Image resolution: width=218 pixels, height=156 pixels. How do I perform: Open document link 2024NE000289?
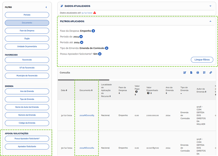click(x=87, y=116)
